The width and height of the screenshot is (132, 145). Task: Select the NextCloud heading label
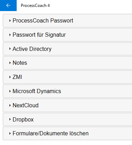click(x=25, y=106)
